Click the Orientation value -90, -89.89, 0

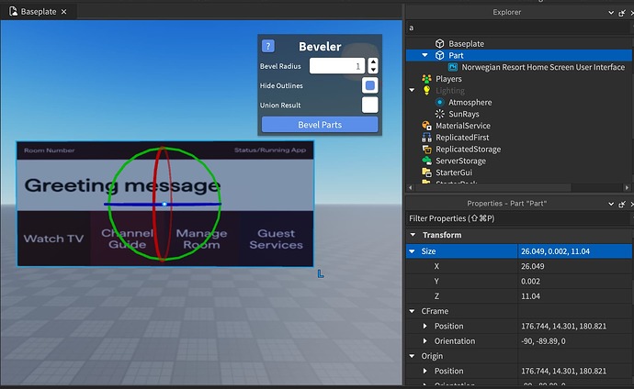click(543, 341)
